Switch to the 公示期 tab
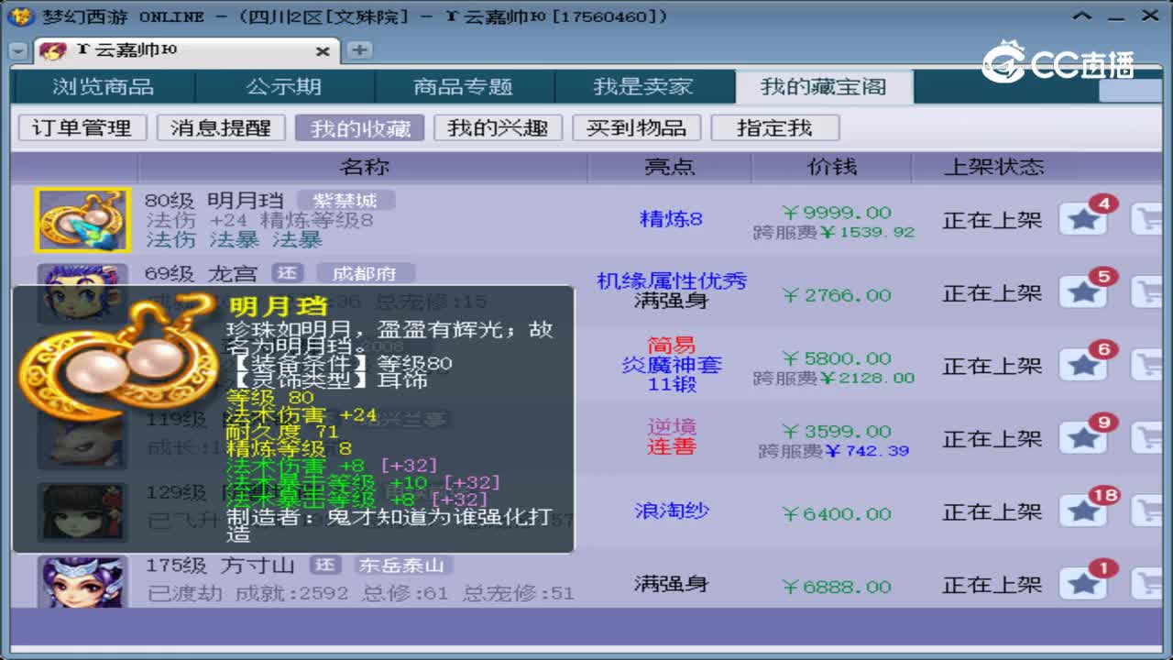This screenshot has width=1173, height=660. pos(284,87)
